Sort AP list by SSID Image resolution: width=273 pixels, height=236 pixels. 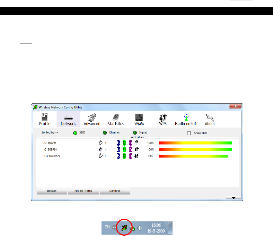[x=75, y=133]
